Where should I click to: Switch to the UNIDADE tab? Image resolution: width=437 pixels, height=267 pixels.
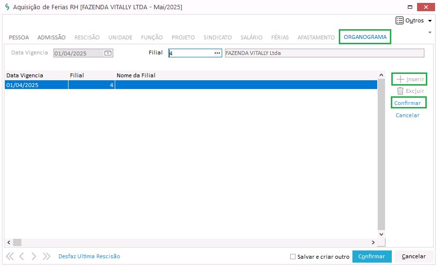click(121, 37)
